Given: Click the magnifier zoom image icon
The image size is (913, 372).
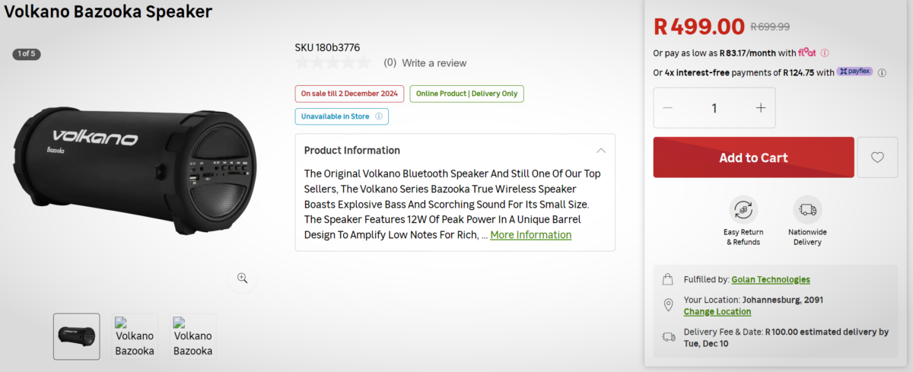Looking at the screenshot, I should tap(243, 278).
